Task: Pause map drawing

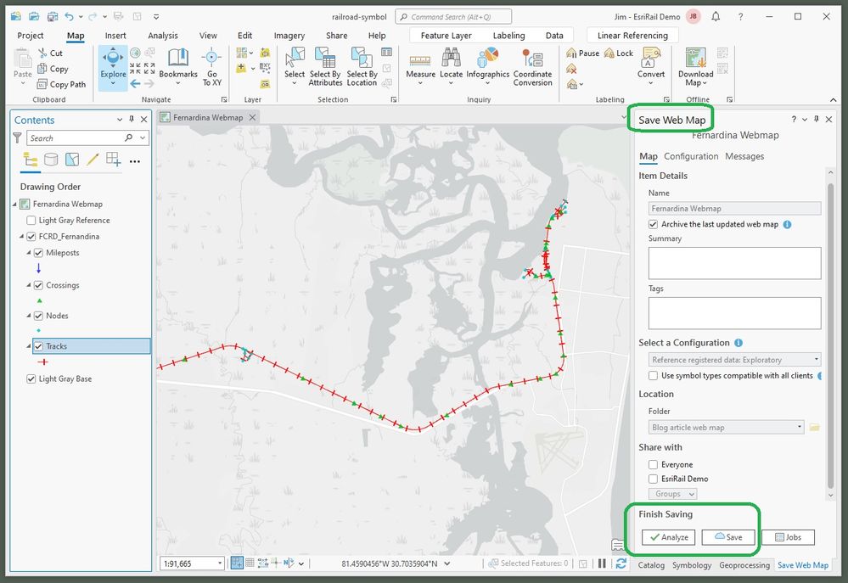Action: tap(602, 563)
